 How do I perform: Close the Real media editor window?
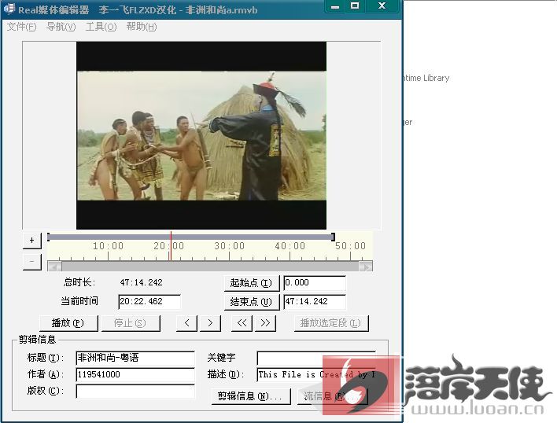point(382,6)
